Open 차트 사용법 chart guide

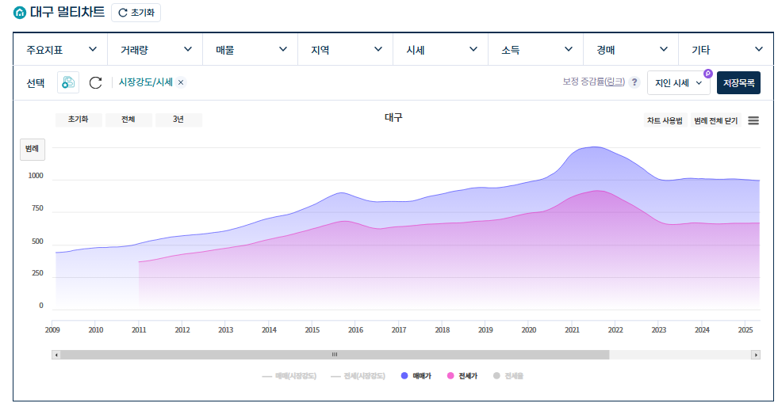tap(665, 120)
